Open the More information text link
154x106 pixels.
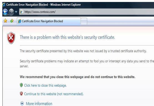pos(39,104)
